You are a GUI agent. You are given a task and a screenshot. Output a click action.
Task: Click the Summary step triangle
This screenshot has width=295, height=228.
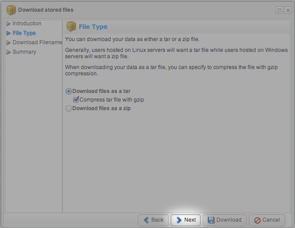9,52
